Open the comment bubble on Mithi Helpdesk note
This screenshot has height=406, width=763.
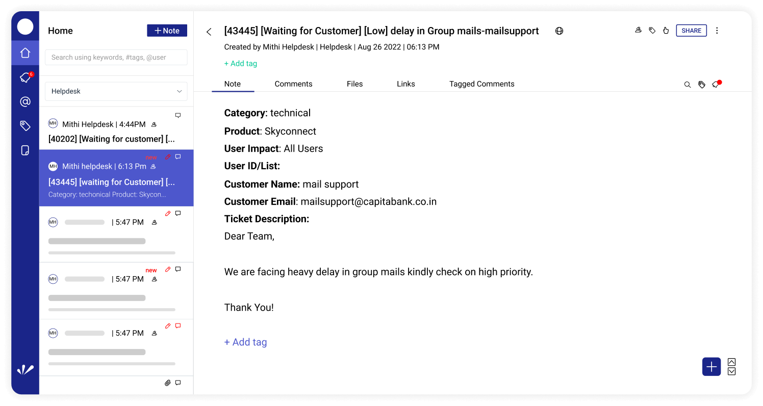tap(178, 115)
